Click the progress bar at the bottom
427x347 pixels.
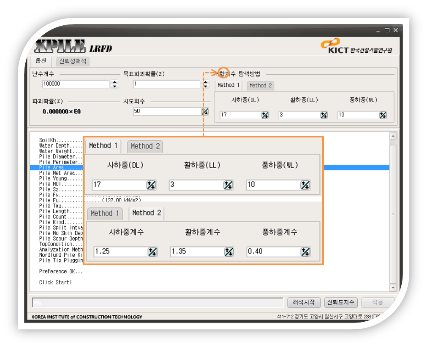[x=158, y=303]
